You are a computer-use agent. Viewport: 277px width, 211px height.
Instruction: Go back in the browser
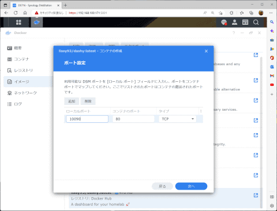click(x=6, y=13)
